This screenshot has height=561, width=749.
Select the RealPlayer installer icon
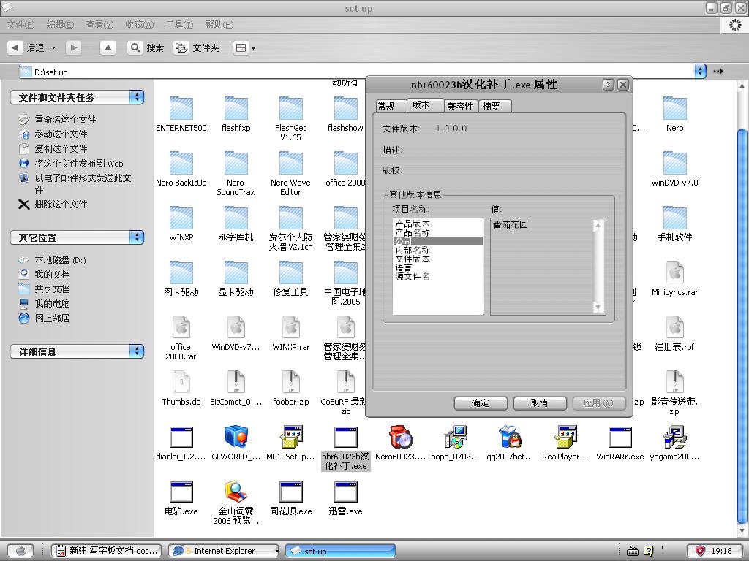pos(565,438)
